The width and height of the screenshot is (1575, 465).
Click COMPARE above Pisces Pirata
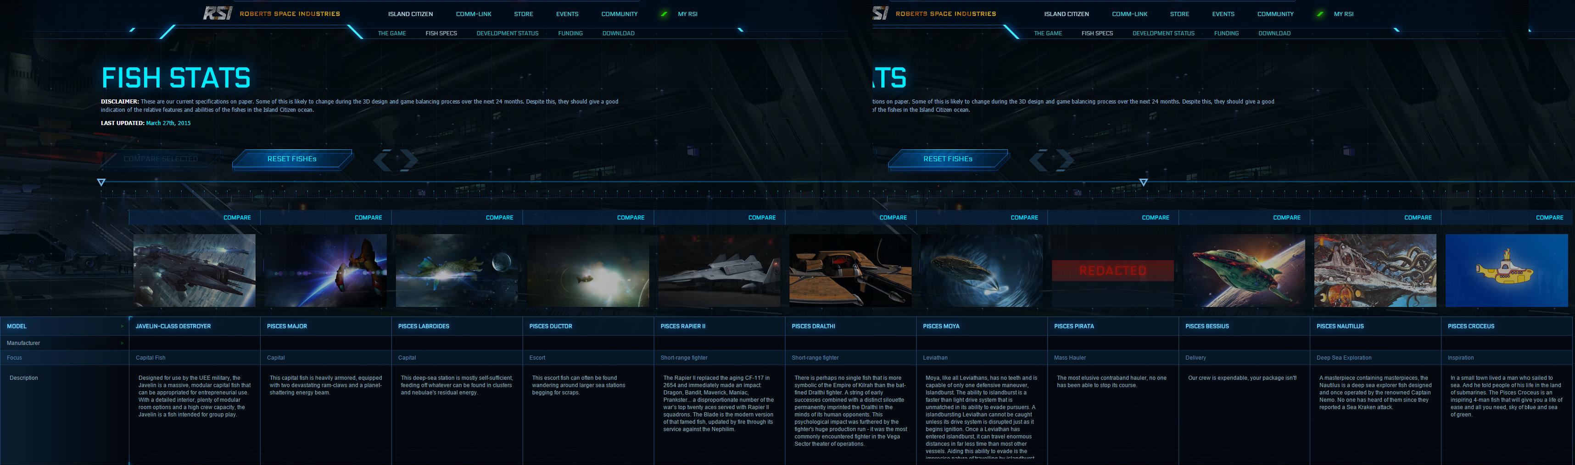tap(1156, 217)
